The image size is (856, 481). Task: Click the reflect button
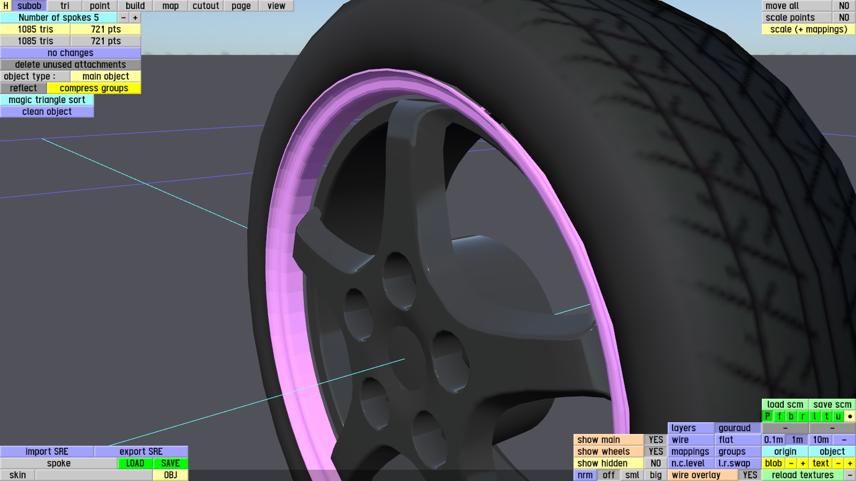pos(24,88)
